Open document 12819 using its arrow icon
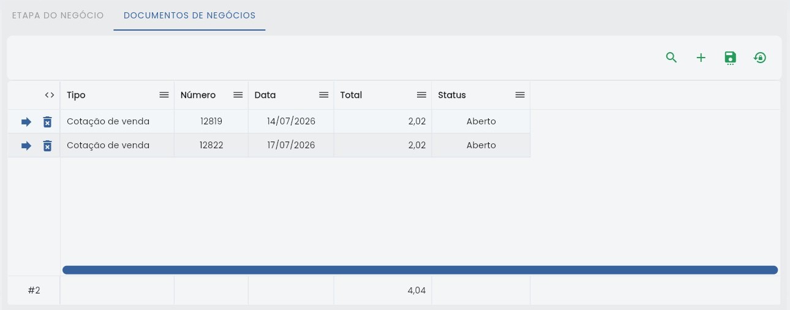 click(x=26, y=122)
